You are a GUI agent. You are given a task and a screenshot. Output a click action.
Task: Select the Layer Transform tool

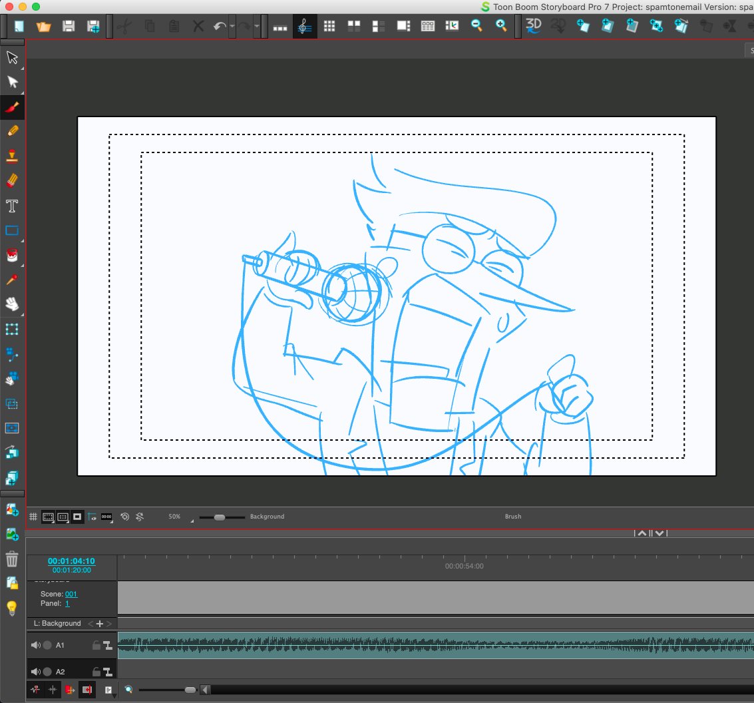pos(12,329)
